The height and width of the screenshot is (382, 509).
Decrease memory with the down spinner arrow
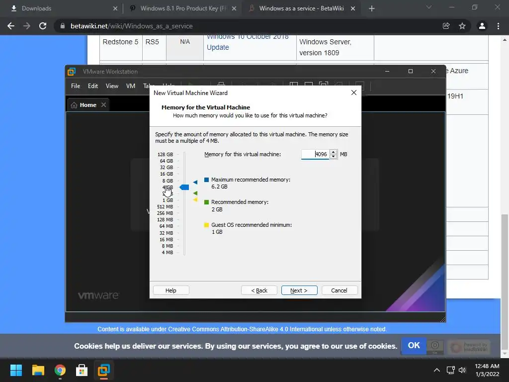(x=334, y=157)
